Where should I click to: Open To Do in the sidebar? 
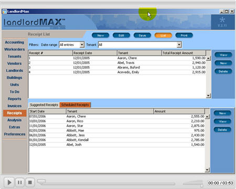(x=15, y=92)
